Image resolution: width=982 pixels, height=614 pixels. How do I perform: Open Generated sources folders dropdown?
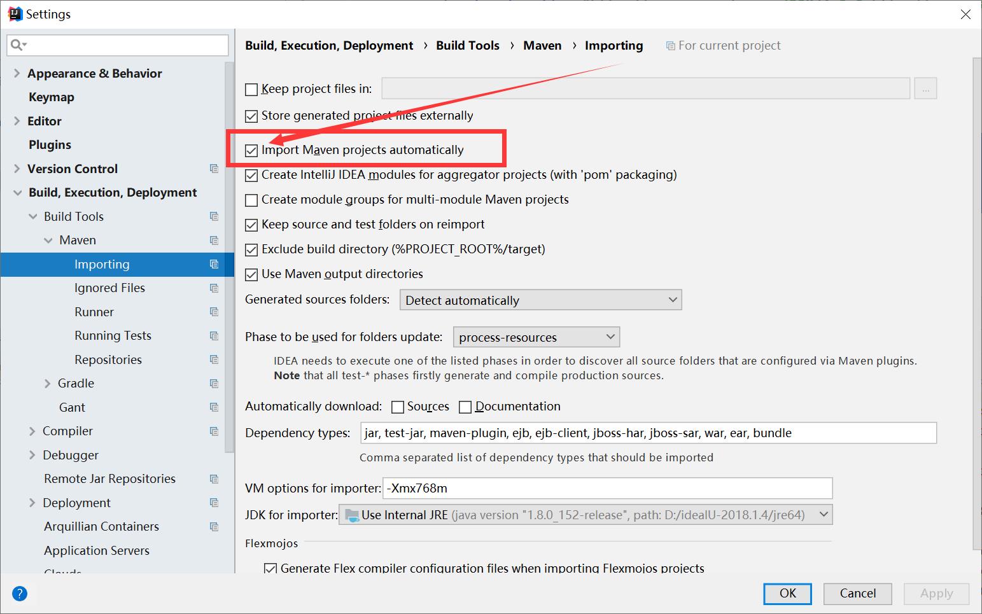540,300
